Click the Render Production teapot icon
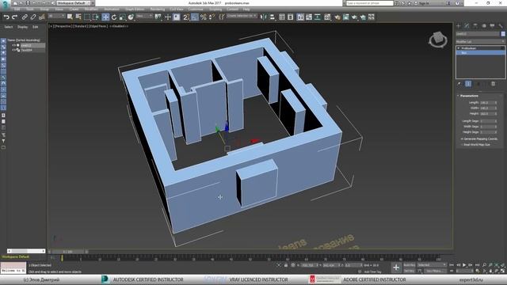Viewport: 507px width, 285px height. (x=354, y=17)
